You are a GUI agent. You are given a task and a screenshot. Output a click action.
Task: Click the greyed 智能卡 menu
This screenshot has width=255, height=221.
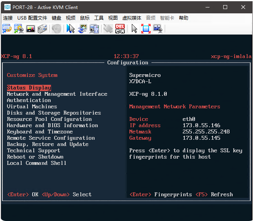tap(167, 18)
